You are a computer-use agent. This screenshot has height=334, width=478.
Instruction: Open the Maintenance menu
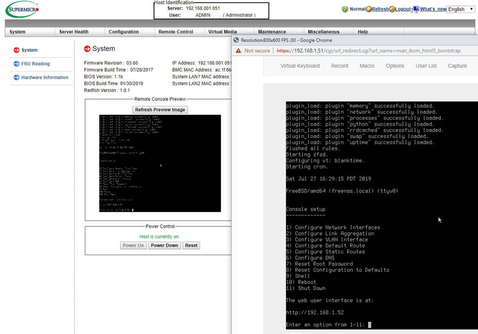272,32
